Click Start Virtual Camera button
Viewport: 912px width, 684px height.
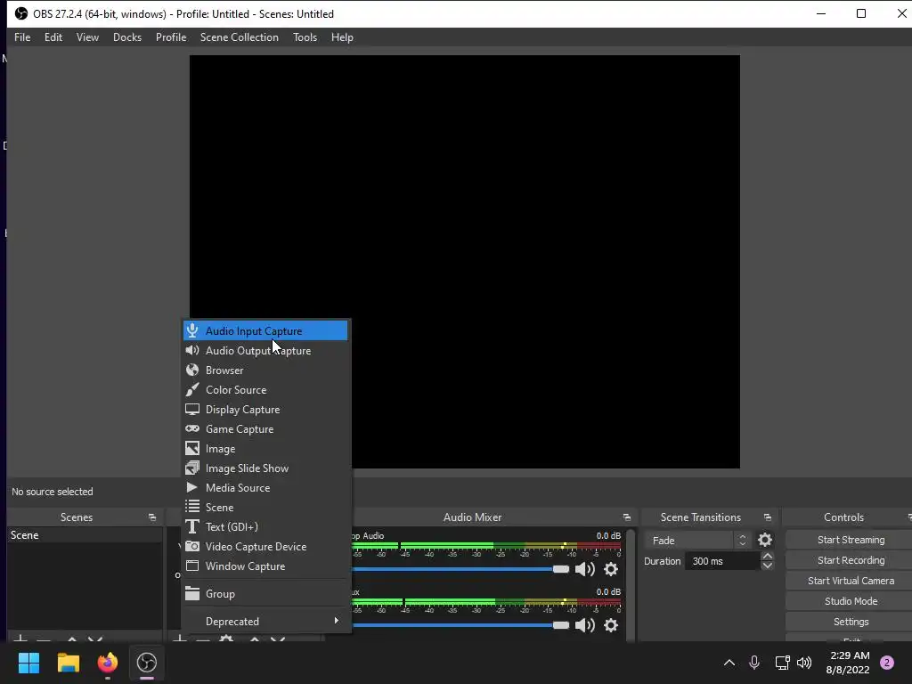(x=851, y=581)
